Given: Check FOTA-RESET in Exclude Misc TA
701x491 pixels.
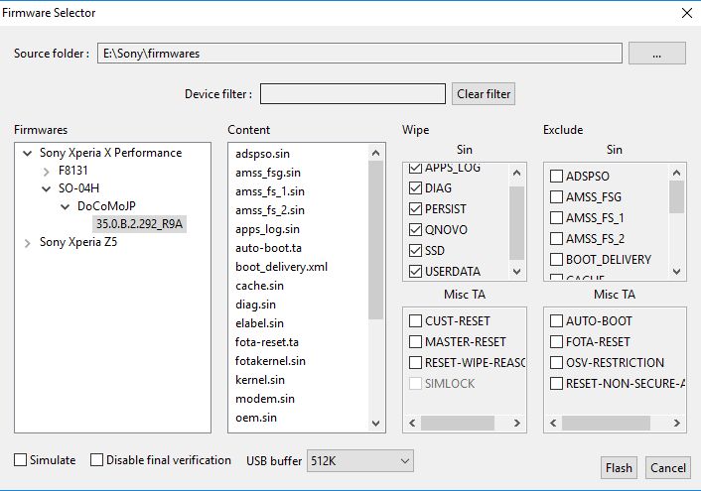Looking at the screenshot, I should pos(557,342).
